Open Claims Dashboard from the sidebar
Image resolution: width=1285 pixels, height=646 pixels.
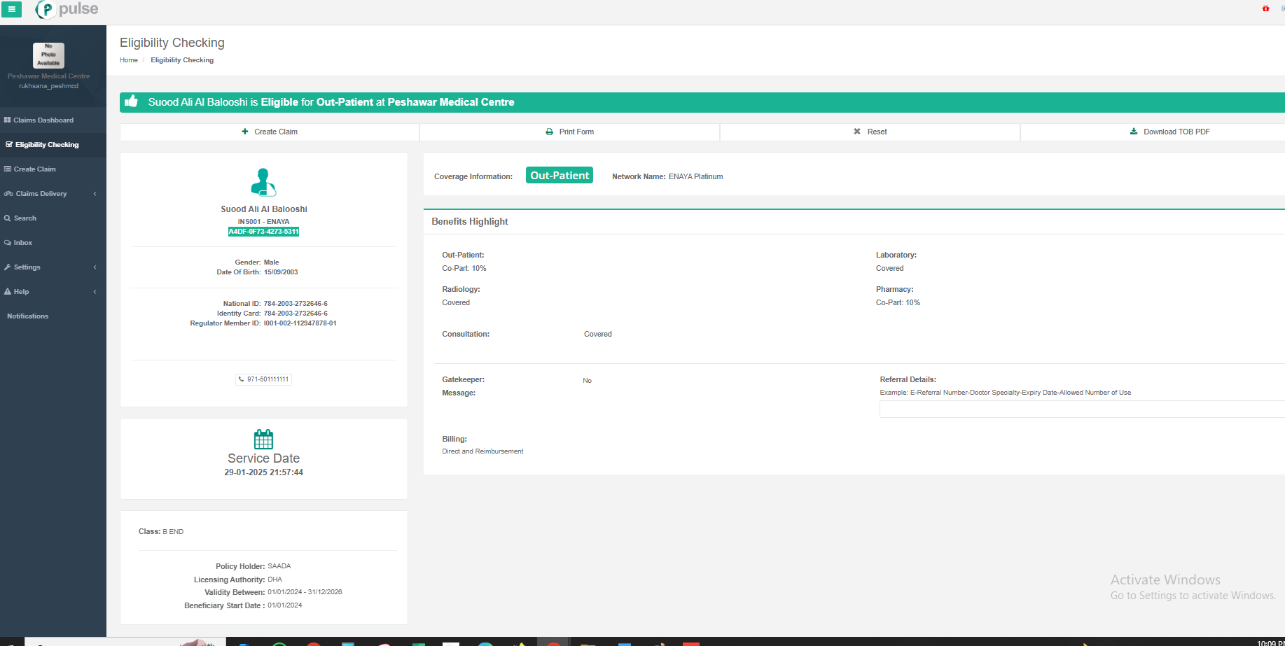point(43,120)
